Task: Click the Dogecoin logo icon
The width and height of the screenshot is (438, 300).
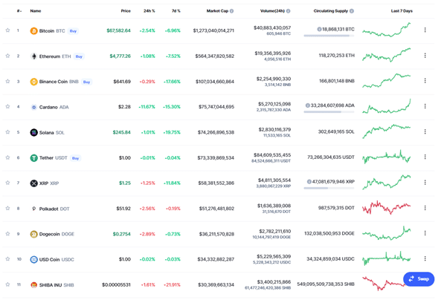Action: (33, 234)
